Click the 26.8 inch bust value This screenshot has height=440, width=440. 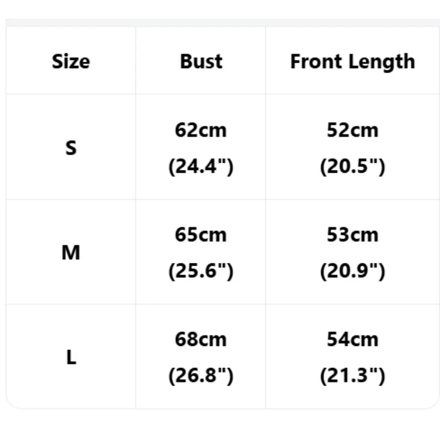coord(201,376)
